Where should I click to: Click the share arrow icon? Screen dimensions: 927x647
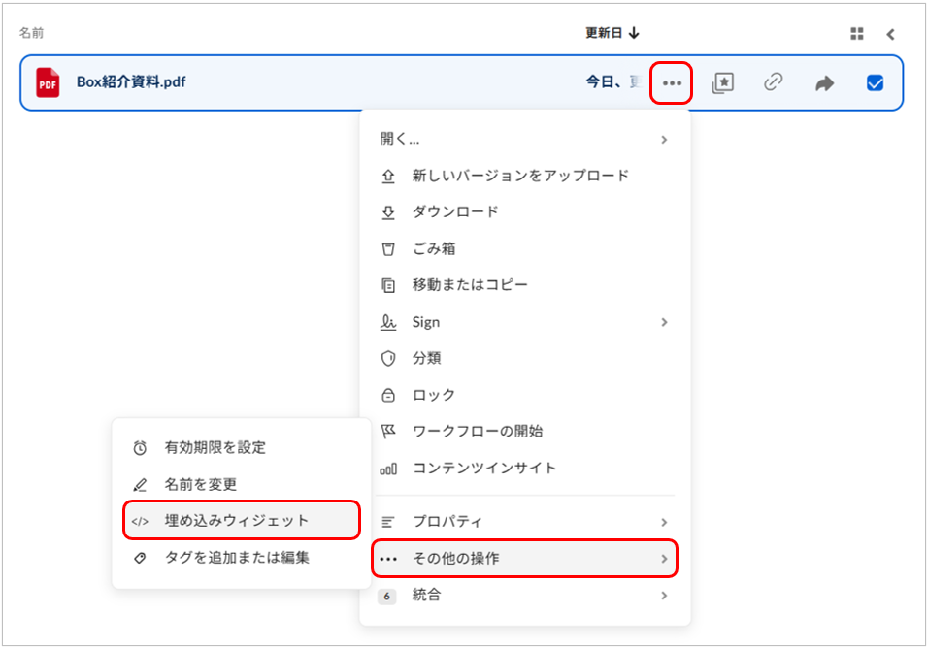[x=824, y=83]
